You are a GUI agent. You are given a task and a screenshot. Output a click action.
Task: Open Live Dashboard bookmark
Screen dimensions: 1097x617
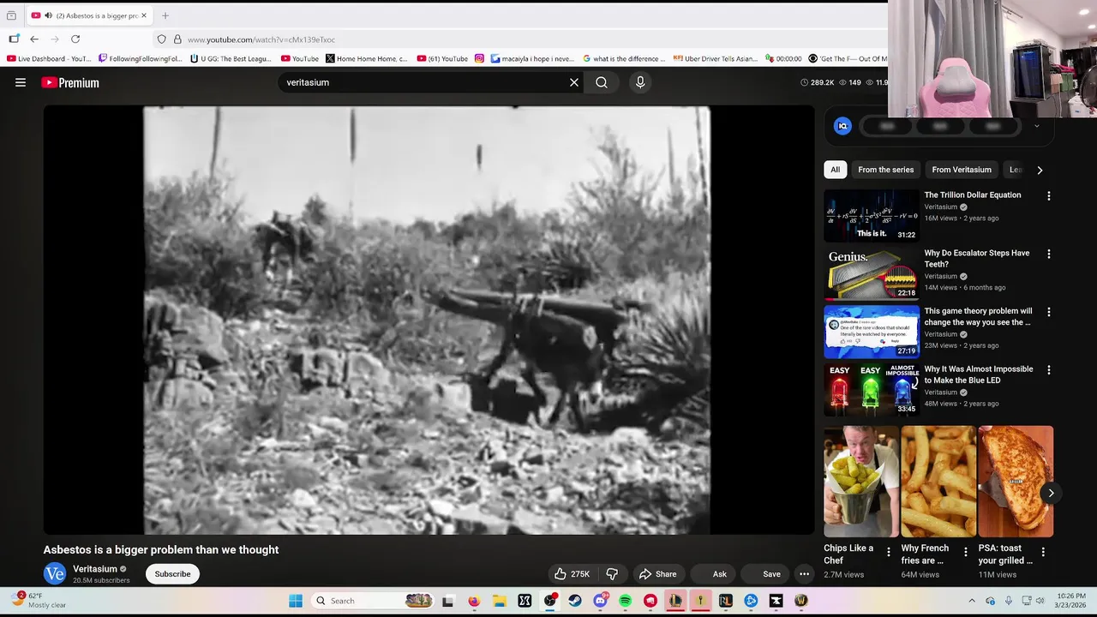[x=49, y=59]
